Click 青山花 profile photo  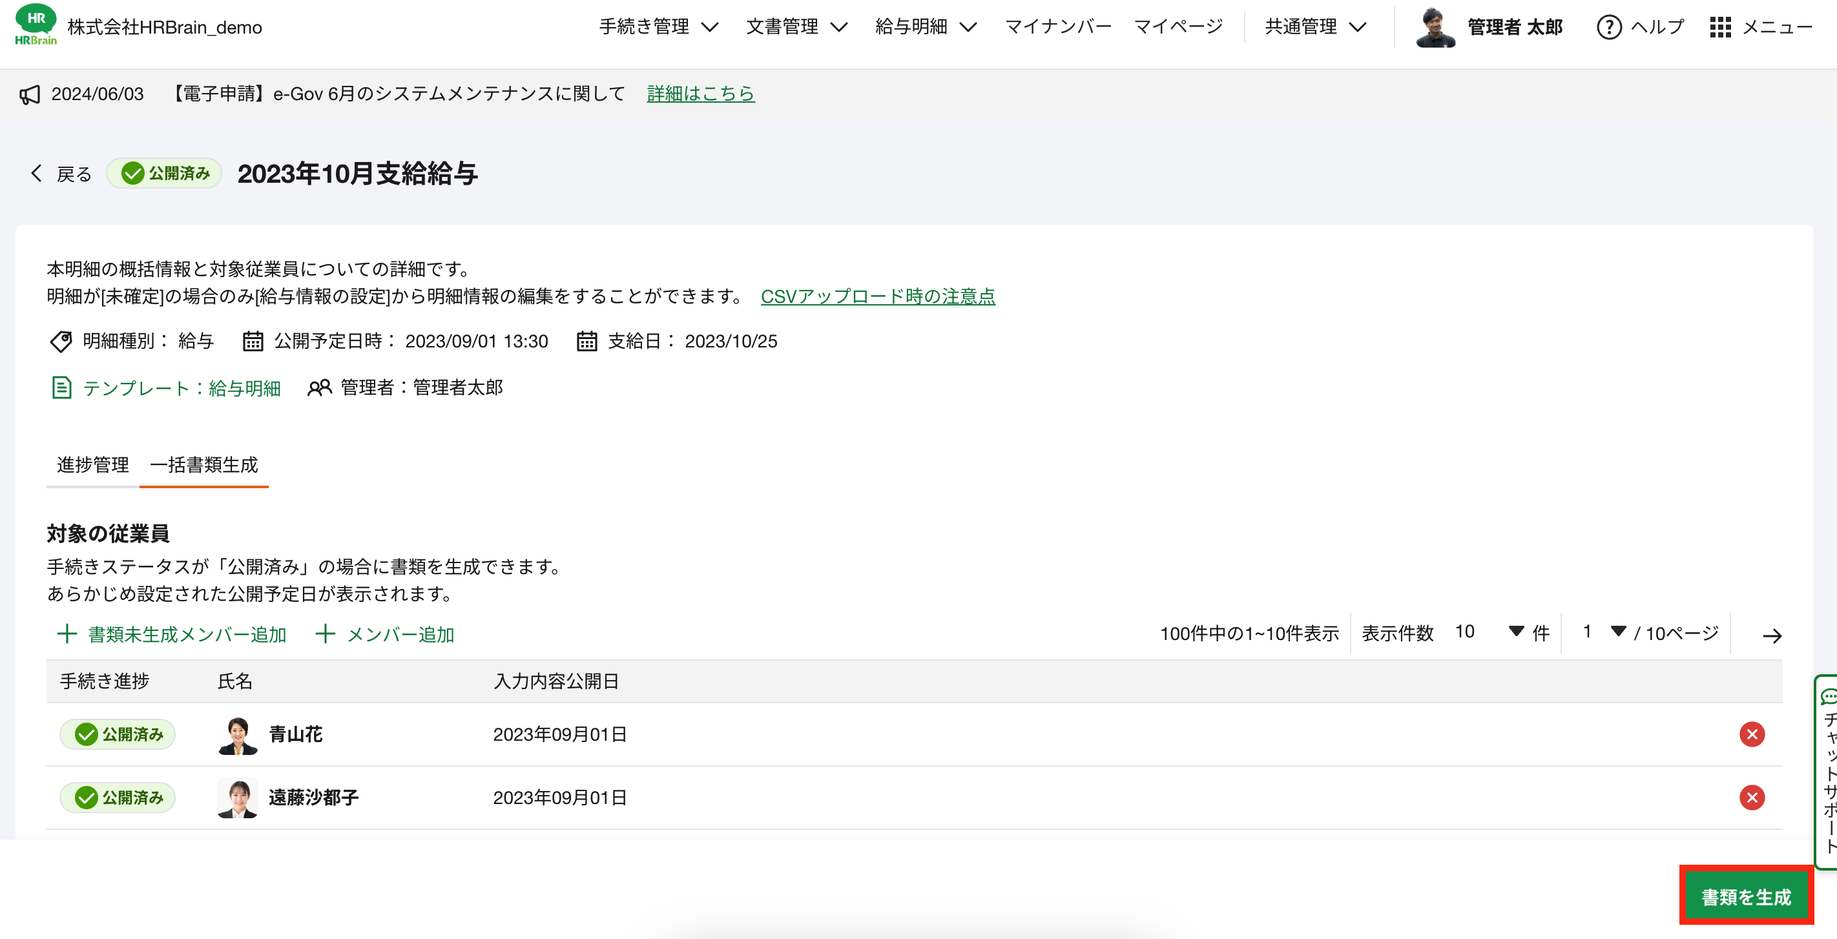(x=238, y=735)
